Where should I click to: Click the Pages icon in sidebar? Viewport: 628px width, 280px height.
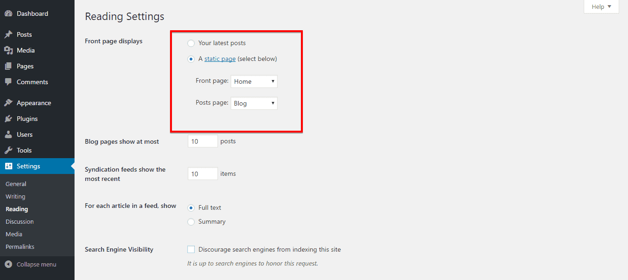point(8,66)
